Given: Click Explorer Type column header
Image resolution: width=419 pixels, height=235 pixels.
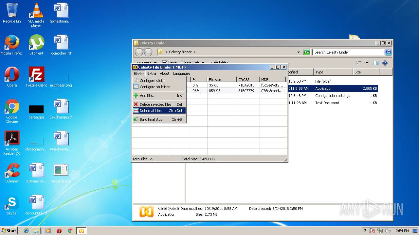Looking at the screenshot, I should click(x=333, y=72).
